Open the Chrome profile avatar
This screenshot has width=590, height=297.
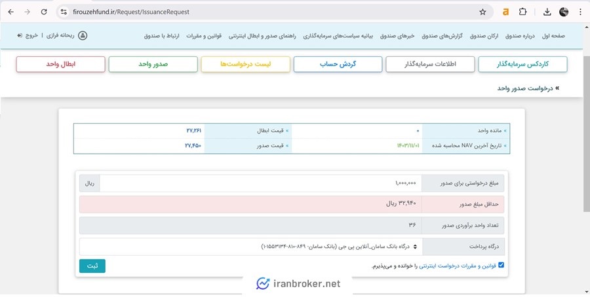[x=564, y=12]
